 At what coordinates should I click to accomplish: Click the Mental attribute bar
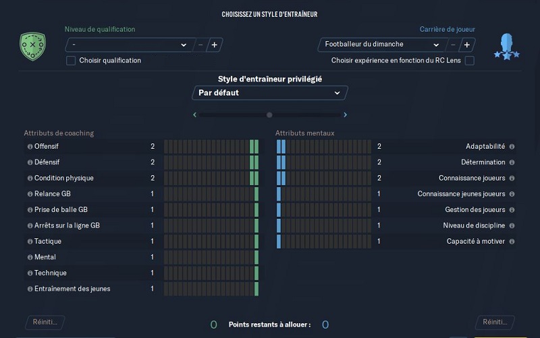pos(211,257)
